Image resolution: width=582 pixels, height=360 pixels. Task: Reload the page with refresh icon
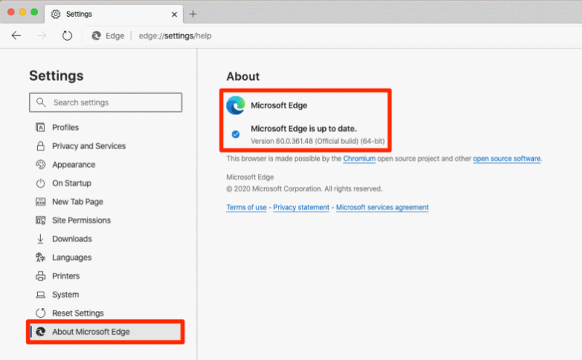tap(67, 36)
